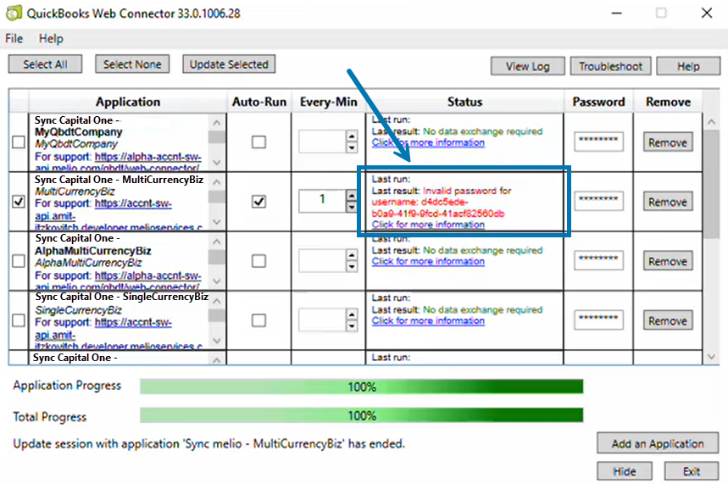Disable Auto-Run for MultiCurrencyBiz
This screenshot has height=484, width=728.
pyautogui.click(x=258, y=202)
